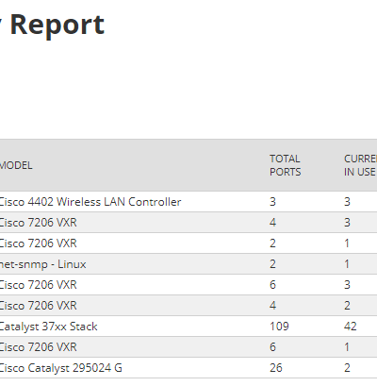377x386 pixels.
Task: Click the Report page title
Action: click(x=57, y=25)
